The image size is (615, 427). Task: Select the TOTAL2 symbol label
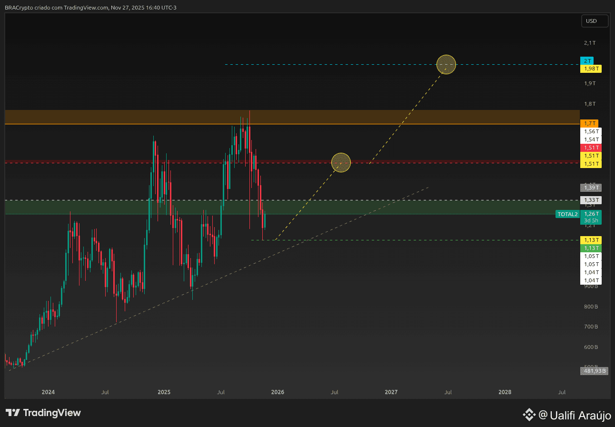click(x=567, y=214)
